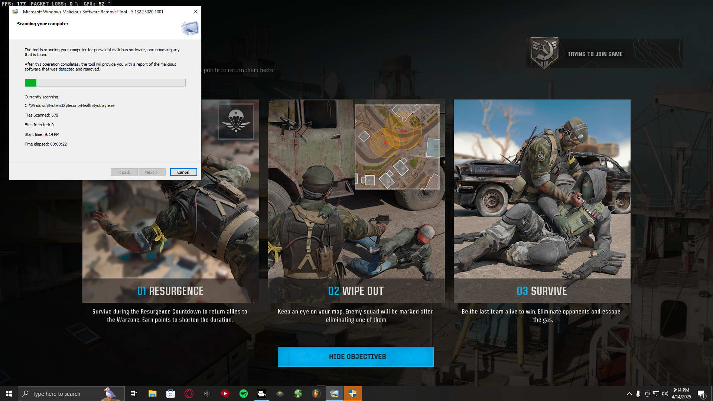The image size is (713, 401).
Task: Open FL Studio from the taskbar
Action: tap(316, 394)
